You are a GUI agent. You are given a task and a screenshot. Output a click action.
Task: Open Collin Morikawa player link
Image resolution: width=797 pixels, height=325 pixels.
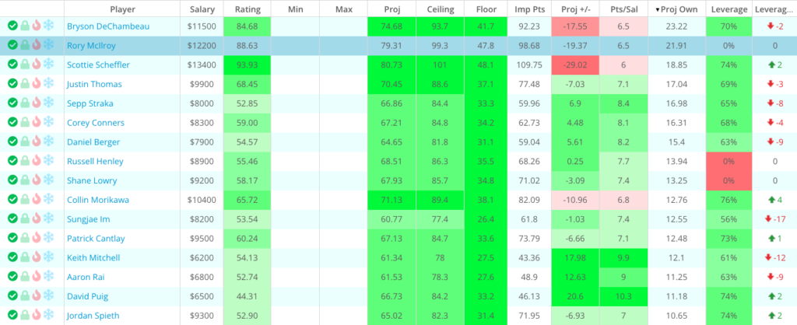(98, 200)
